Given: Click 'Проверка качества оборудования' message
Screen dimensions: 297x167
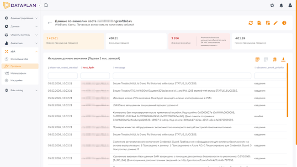Looking at the screenshot, I should [172, 127].
